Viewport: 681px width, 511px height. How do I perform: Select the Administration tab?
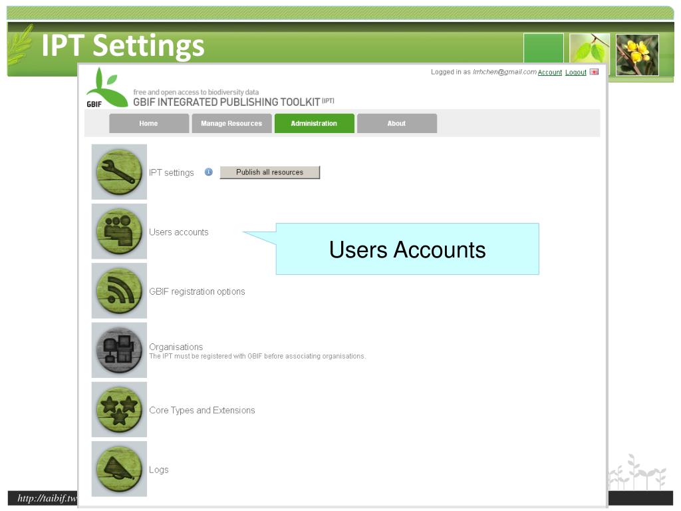click(x=314, y=123)
